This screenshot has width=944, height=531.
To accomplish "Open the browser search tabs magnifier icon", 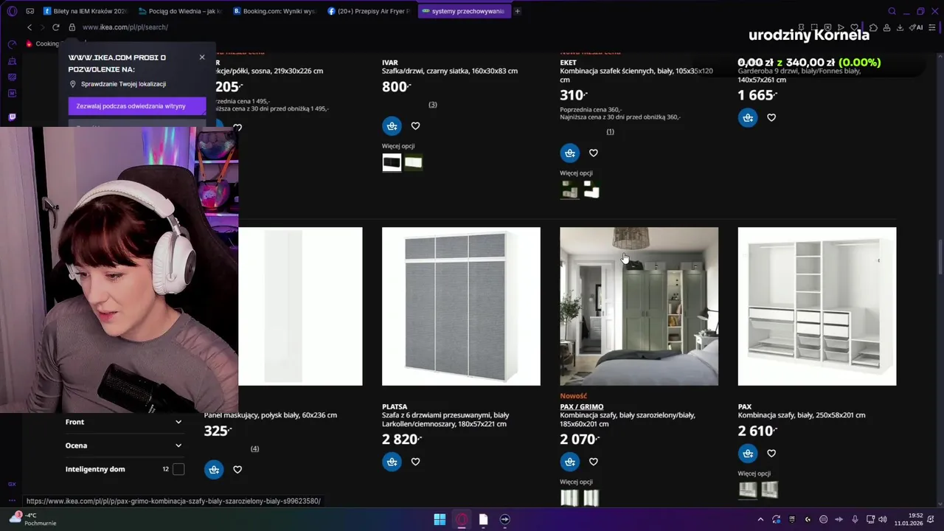I will point(892,11).
